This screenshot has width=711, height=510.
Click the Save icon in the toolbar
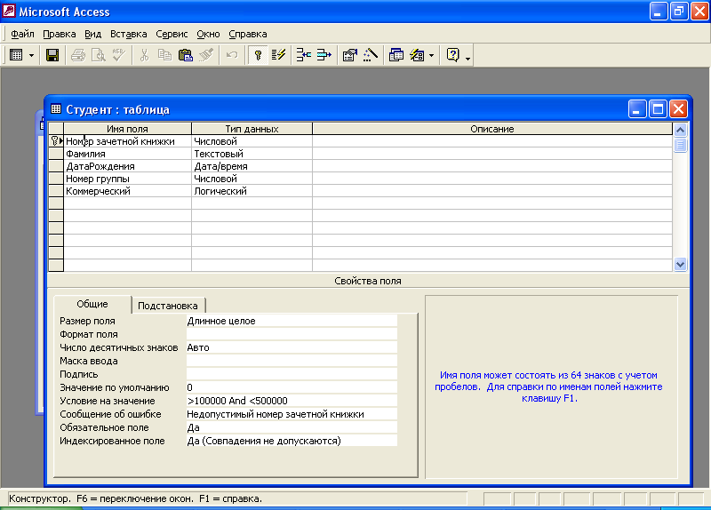52,55
